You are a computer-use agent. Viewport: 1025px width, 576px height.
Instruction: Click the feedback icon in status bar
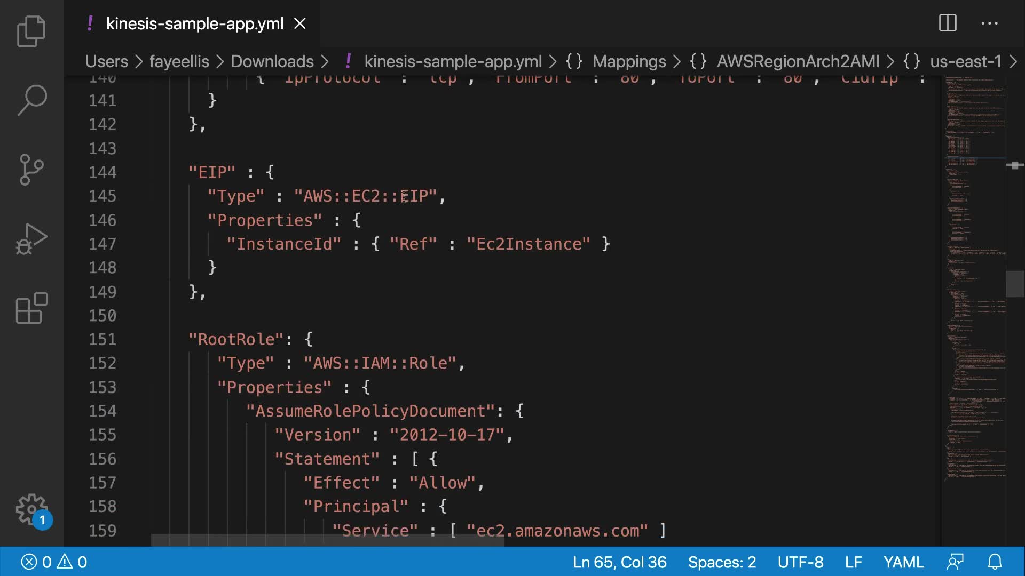click(955, 562)
